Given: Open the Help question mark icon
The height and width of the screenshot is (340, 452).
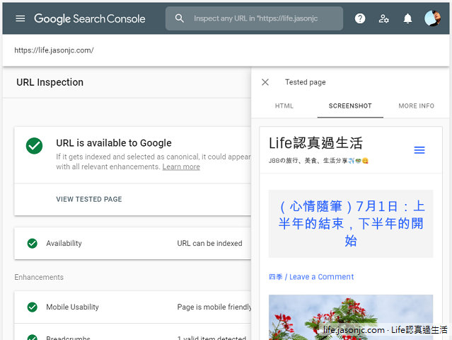Looking at the screenshot, I should (360, 18).
